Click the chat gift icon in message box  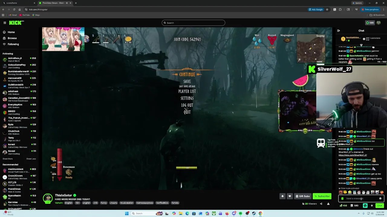[342, 199]
